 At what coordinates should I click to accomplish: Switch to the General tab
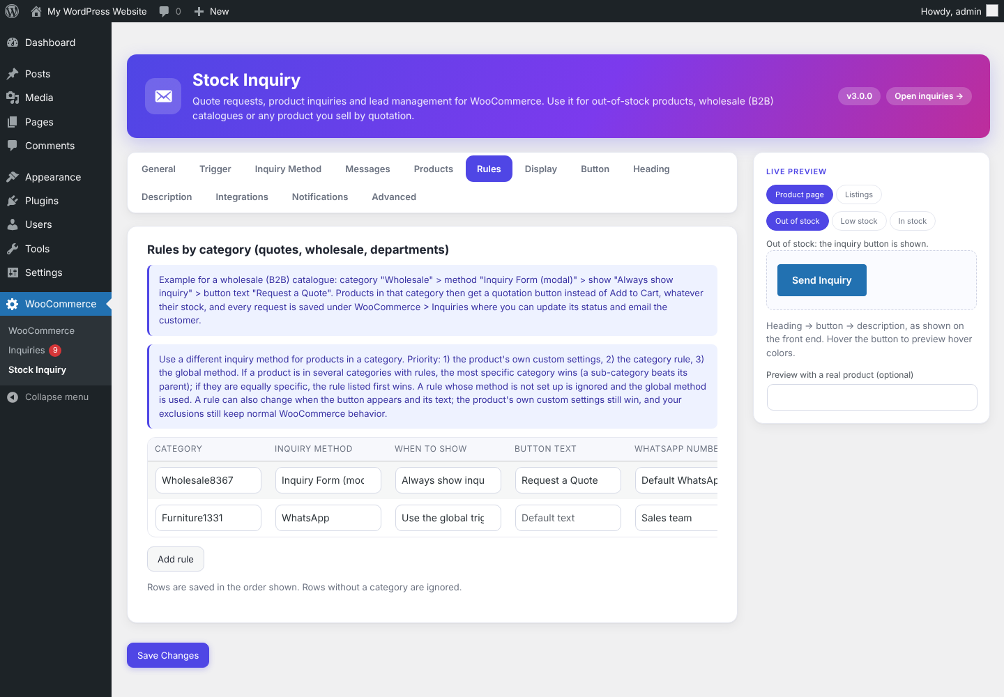158,169
